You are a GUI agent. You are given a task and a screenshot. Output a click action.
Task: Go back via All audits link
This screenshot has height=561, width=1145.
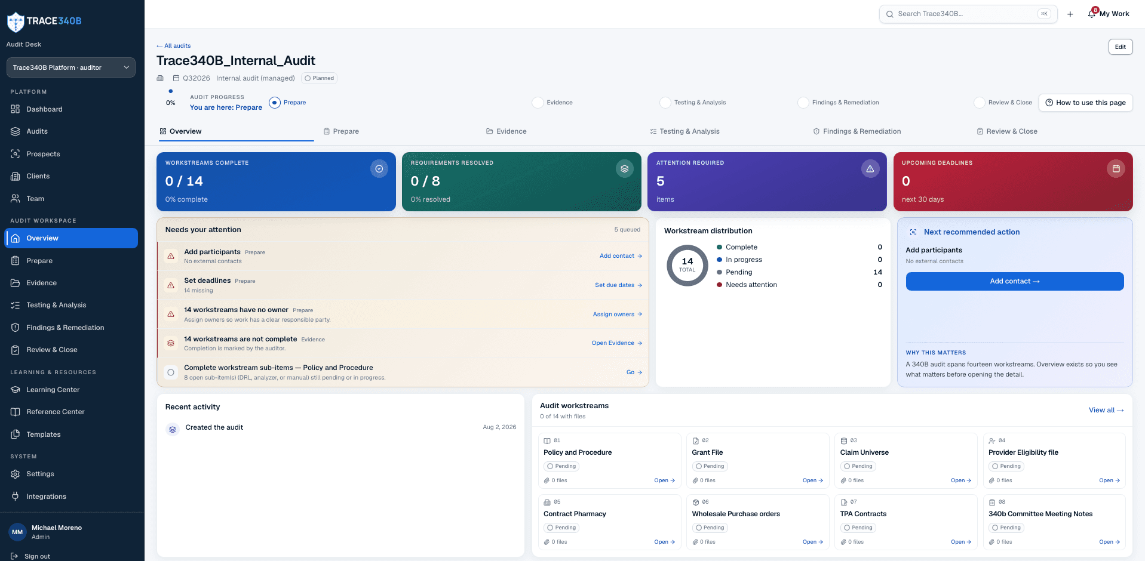click(174, 46)
